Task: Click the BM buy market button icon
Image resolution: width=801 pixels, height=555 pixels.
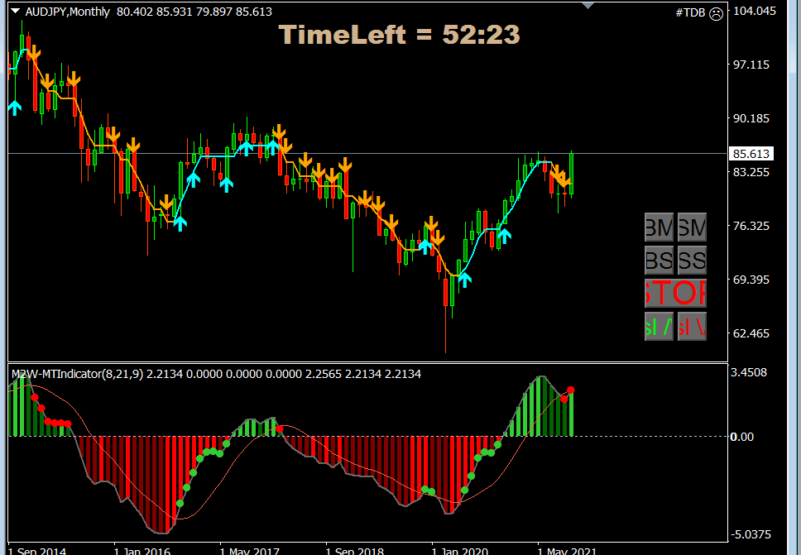Action: 658,227
